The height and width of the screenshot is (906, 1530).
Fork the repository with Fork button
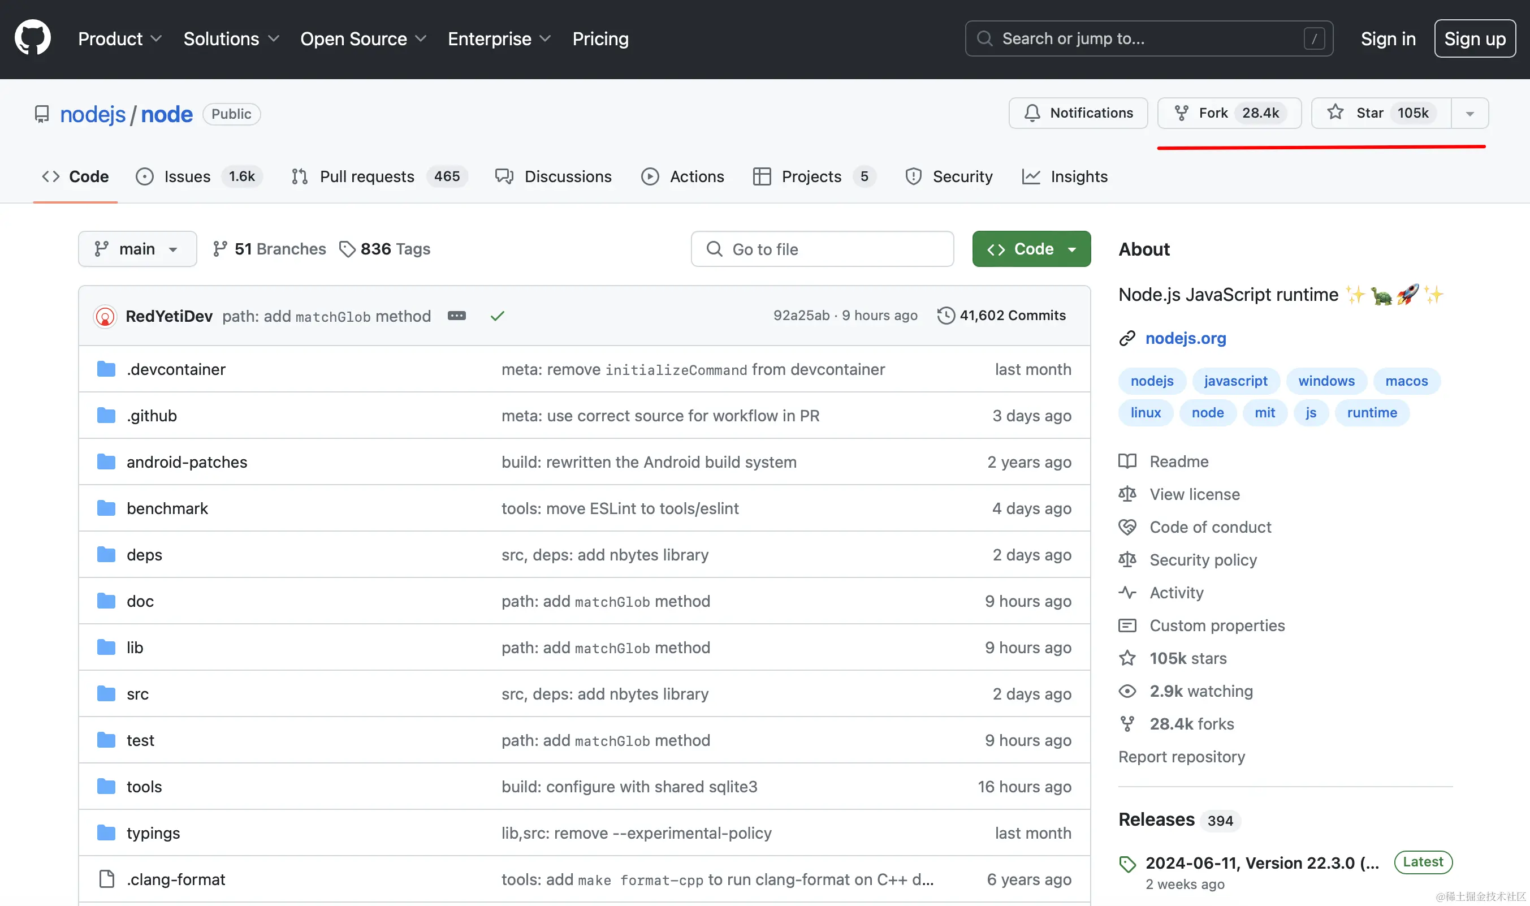tap(1229, 113)
